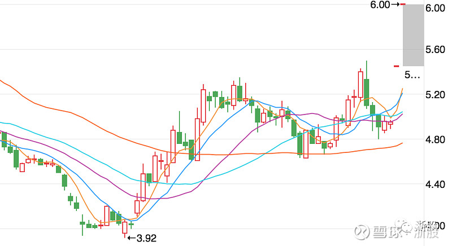This screenshot has width=452, height=246.
Task: Click the 4.40 axis price label
Action: (x=436, y=185)
